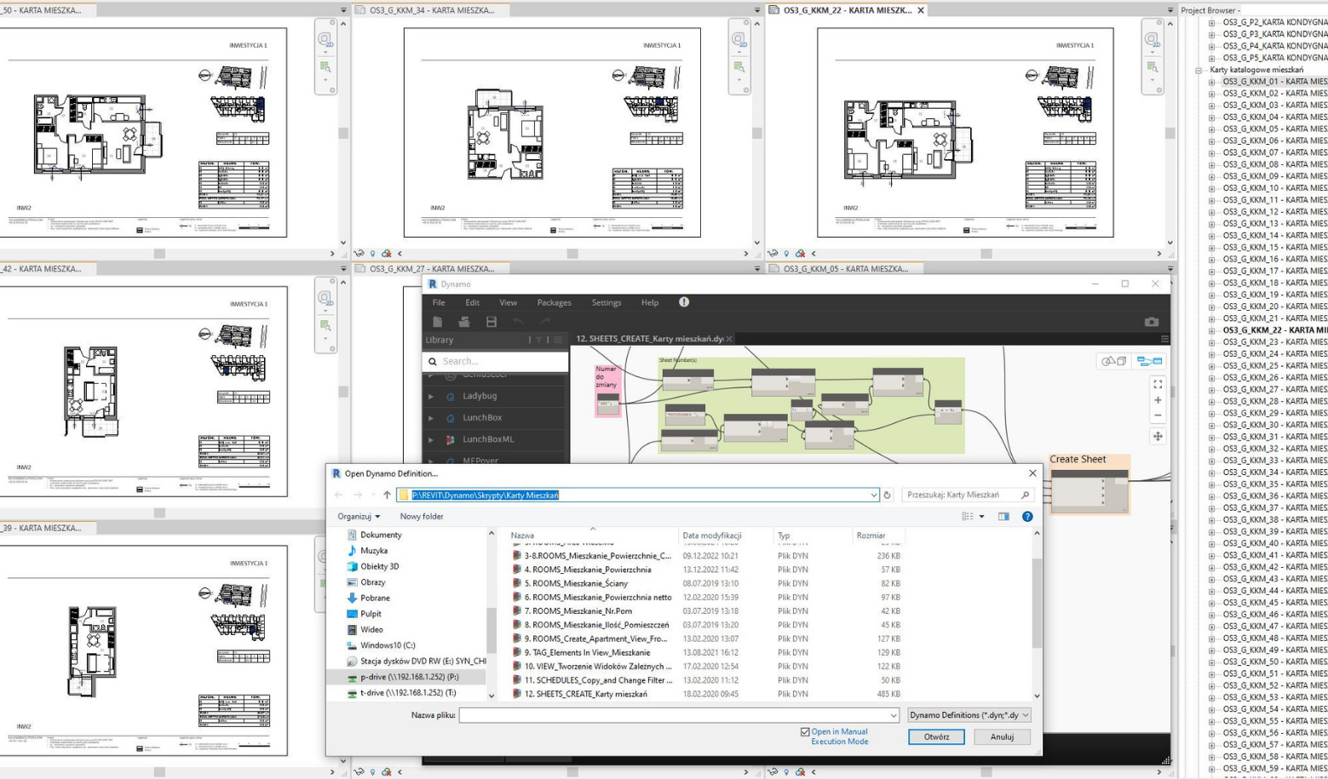Image resolution: width=1328 pixels, height=779 pixels.
Task: Click the camera export image icon
Action: 1151,322
